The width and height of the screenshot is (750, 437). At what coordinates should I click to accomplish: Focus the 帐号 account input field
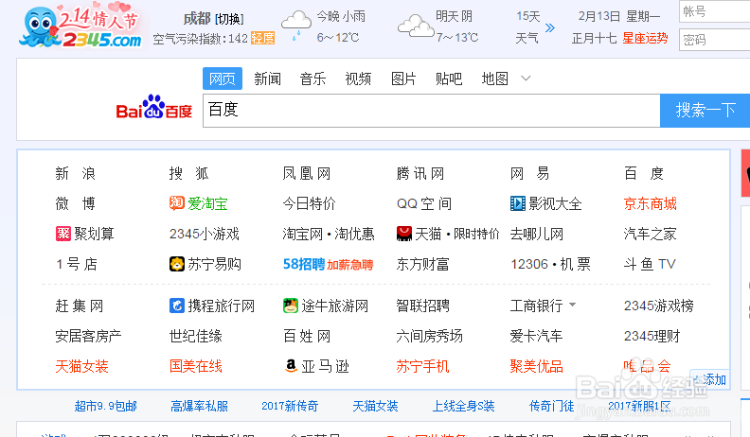click(715, 11)
